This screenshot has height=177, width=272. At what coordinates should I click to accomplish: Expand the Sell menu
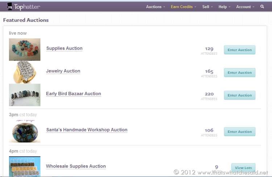[x=207, y=7]
